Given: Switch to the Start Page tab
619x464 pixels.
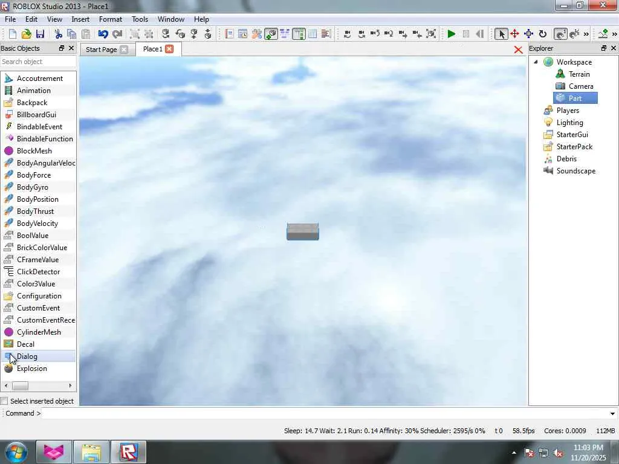Looking at the screenshot, I should pos(101,50).
